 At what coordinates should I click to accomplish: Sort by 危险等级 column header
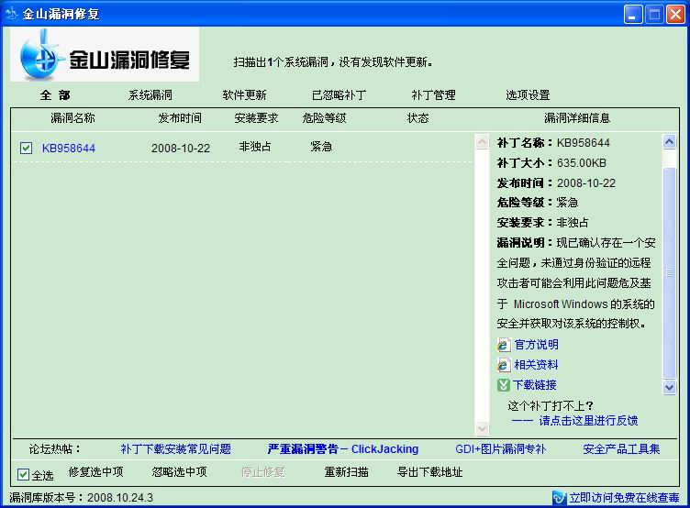(324, 118)
